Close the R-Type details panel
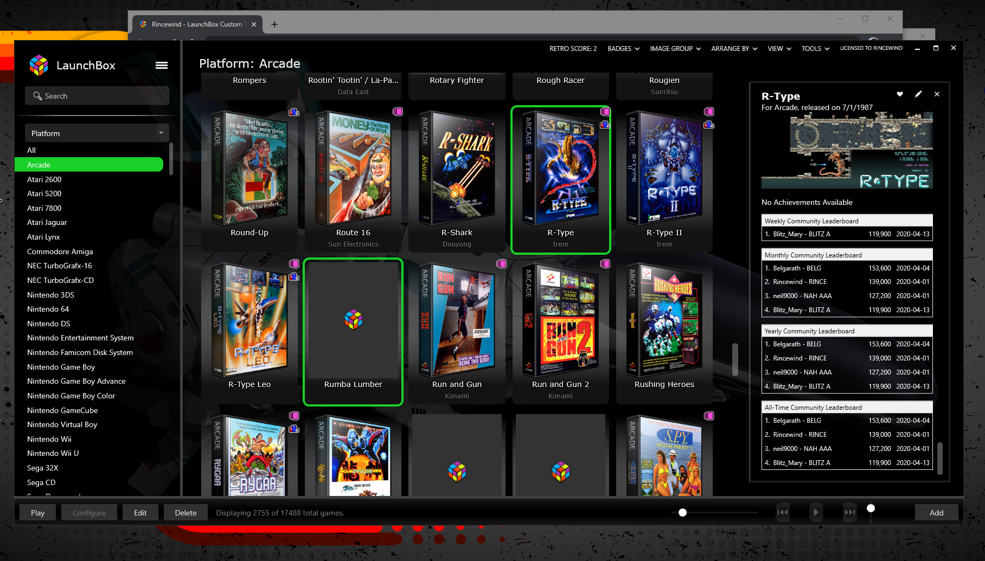The image size is (985, 561). coord(937,94)
